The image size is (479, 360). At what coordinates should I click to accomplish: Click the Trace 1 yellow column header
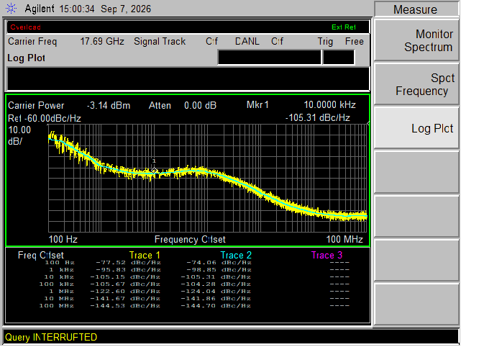click(145, 255)
